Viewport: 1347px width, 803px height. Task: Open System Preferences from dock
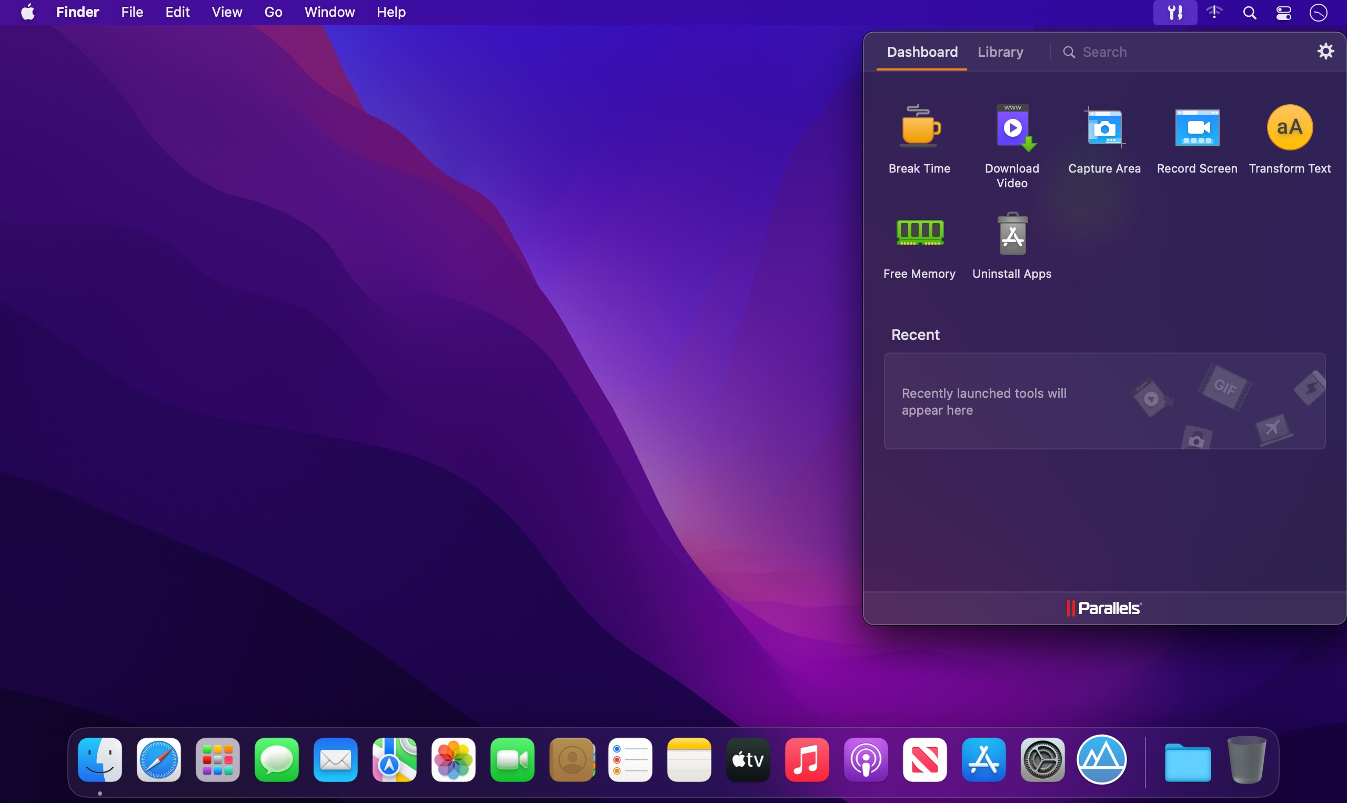tap(1041, 761)
